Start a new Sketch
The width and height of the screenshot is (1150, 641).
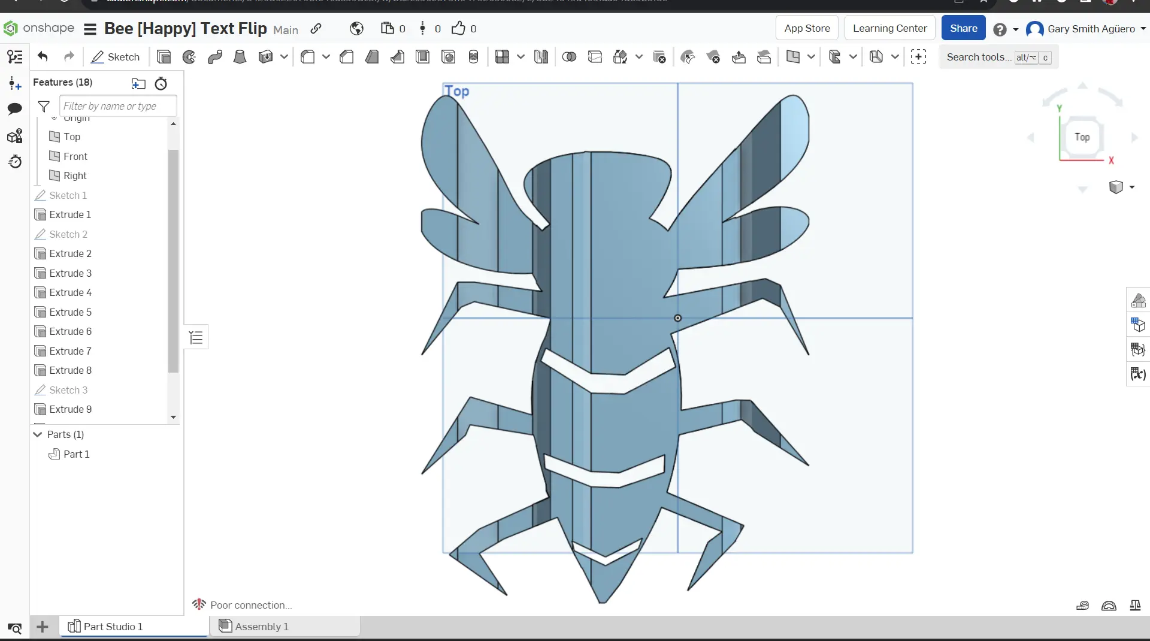click(115, 57)
